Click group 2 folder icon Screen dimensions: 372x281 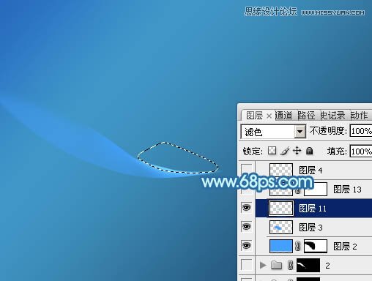click(277, 265)
